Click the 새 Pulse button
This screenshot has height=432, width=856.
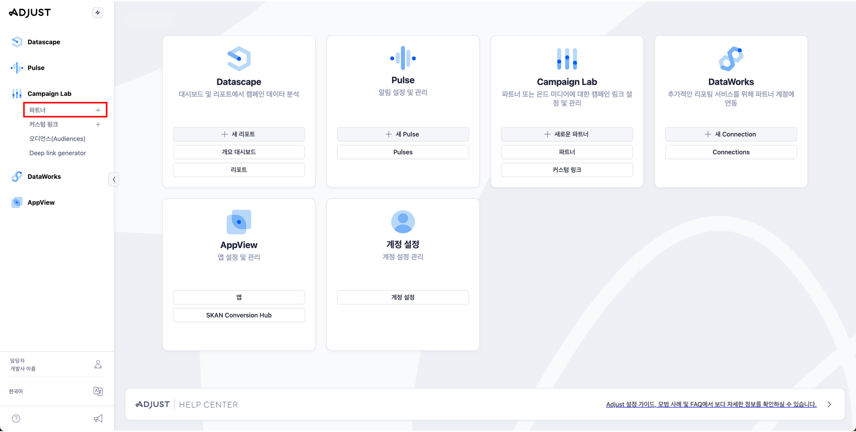click(403, 134)
